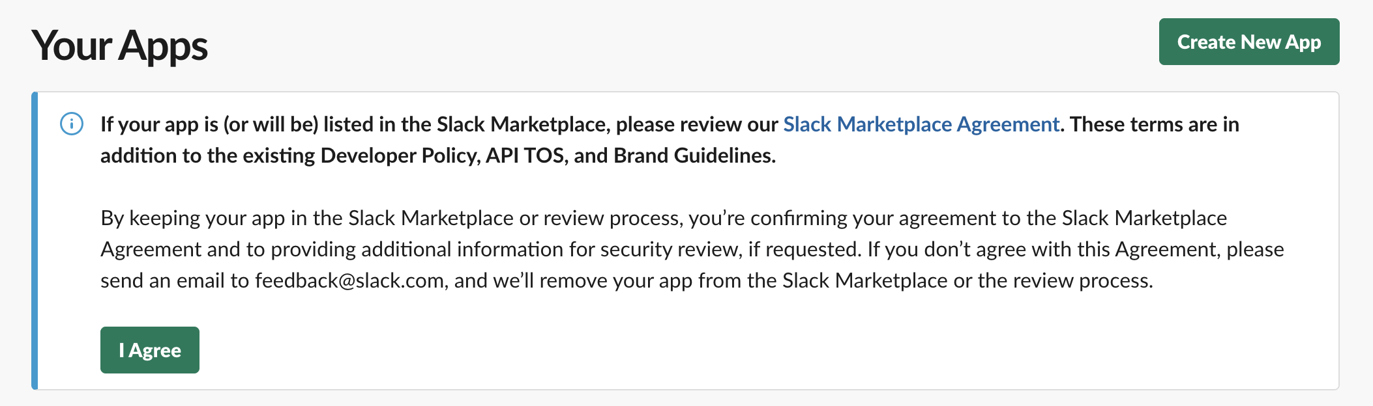Viewport: 1373px width, 406px height.
Task: Click the API TOS text
Action: tap(525, 156)
